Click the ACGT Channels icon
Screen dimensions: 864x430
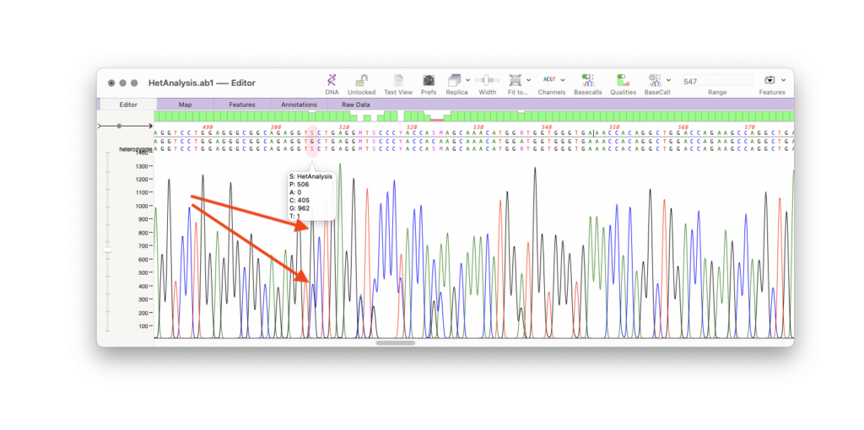point(548,80)
